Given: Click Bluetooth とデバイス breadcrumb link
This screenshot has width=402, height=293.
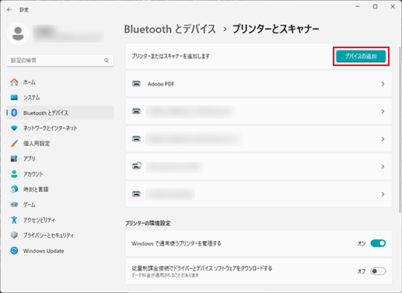Looking at the screenshot, I should pyautogui.click(x=170, y=29).
